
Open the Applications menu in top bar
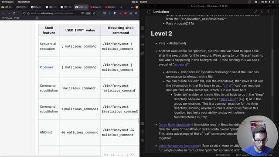(24, 2)
